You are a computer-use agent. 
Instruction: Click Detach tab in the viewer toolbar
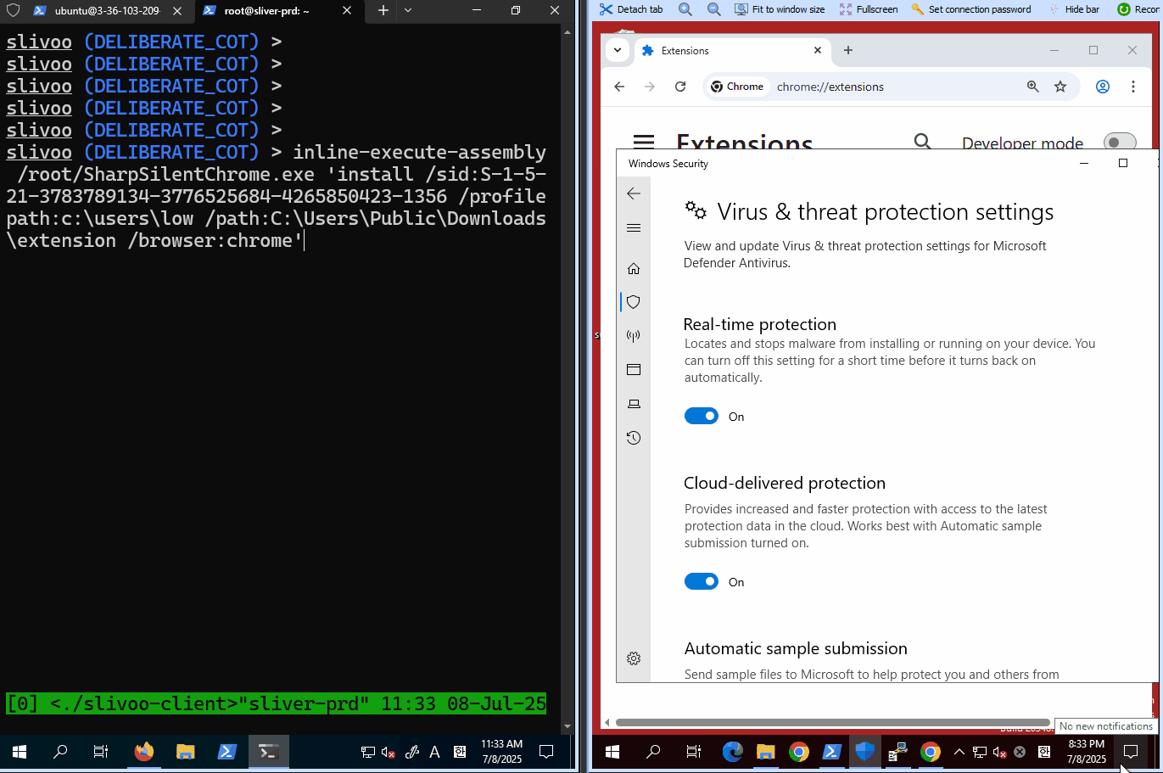click(x=631, y=9)
